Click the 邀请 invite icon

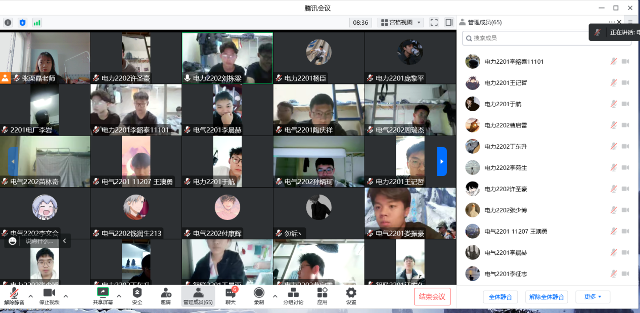[x=166, y=296]
